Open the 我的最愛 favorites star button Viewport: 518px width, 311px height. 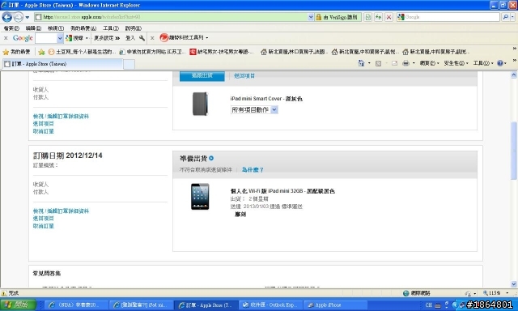click(x=16, y=52)
